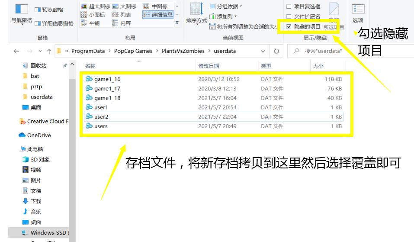The width and height of the screenshot is (414, 242).
Task: Click ProgramData in the address path
Action: (x=88, y=51)
